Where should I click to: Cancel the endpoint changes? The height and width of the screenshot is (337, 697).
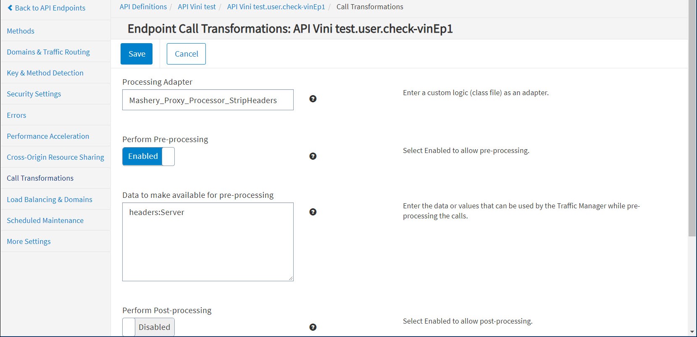tap(186, 54)
